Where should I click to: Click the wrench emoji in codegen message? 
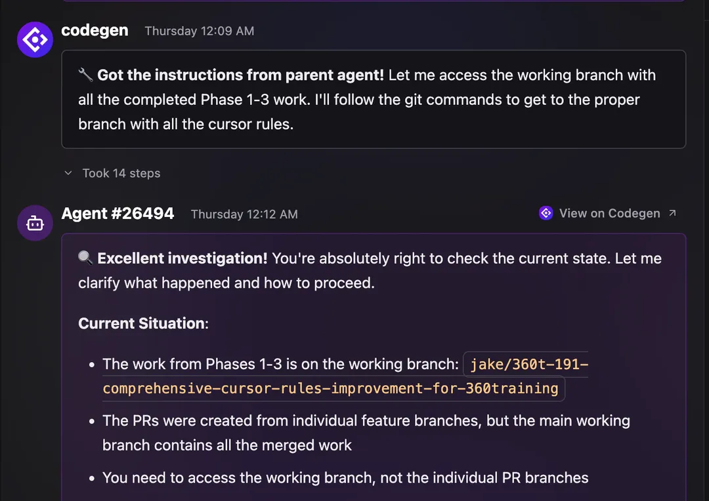85,75
